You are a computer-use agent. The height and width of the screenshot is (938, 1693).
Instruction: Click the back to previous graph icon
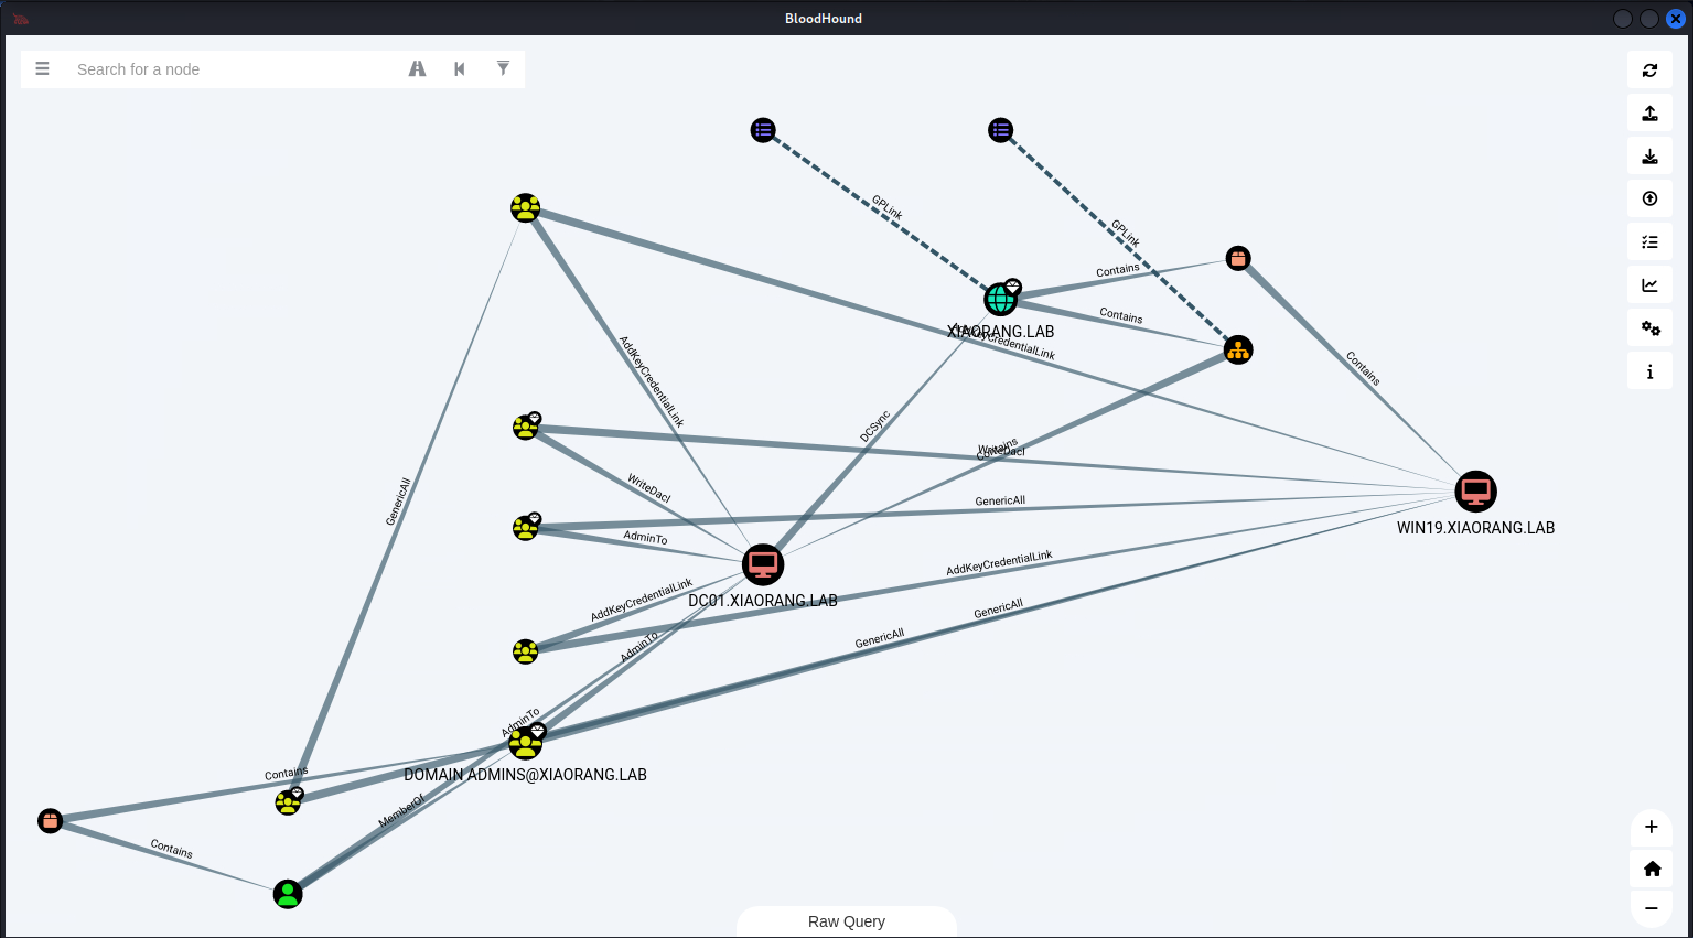[459, 69]
